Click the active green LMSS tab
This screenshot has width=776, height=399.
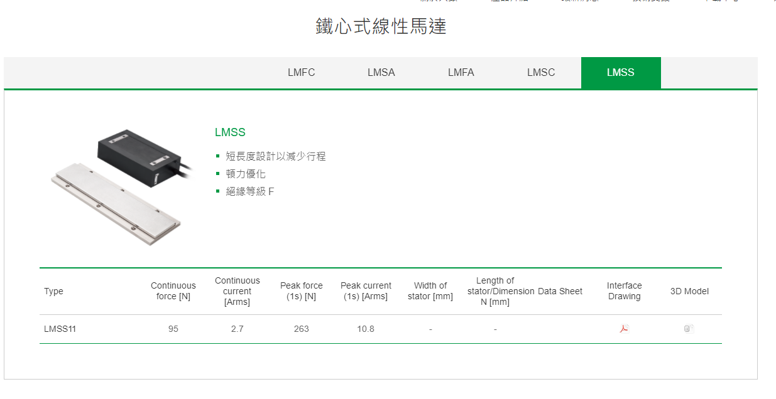(x=620, y=73)
